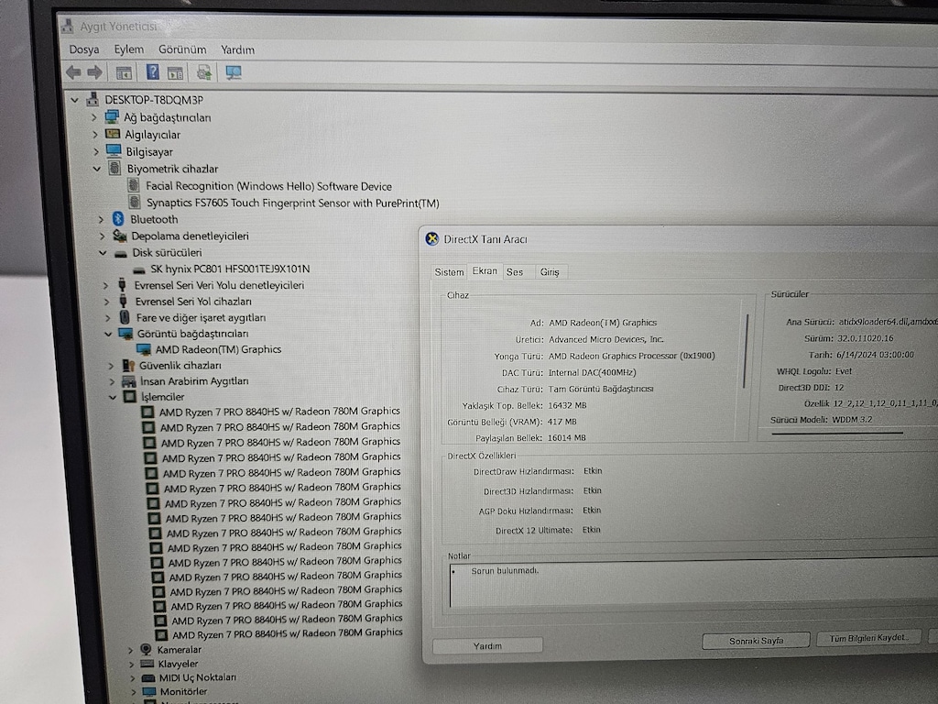Open the Eylem menu

(x=128, y=49)
